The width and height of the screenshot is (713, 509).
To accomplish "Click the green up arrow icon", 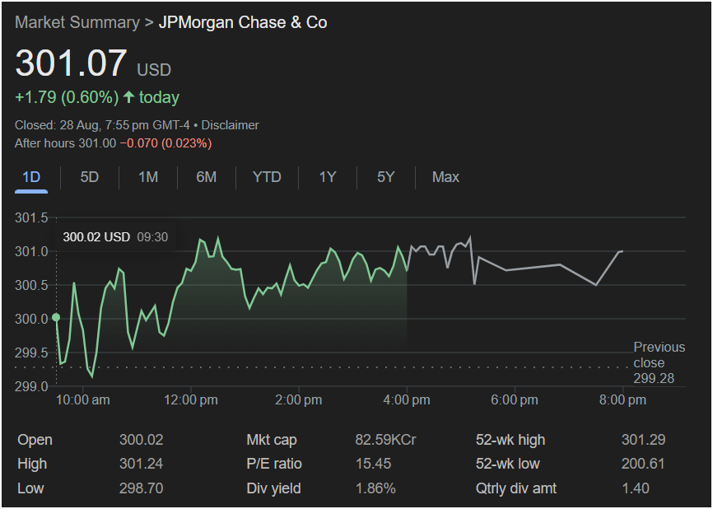I will 128,97.
